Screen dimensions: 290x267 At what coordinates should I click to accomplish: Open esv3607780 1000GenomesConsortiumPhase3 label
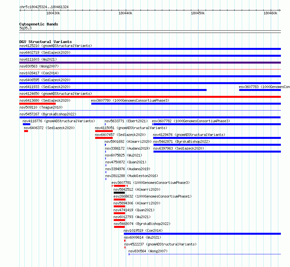pyautogui.click(x=130, y=100)
